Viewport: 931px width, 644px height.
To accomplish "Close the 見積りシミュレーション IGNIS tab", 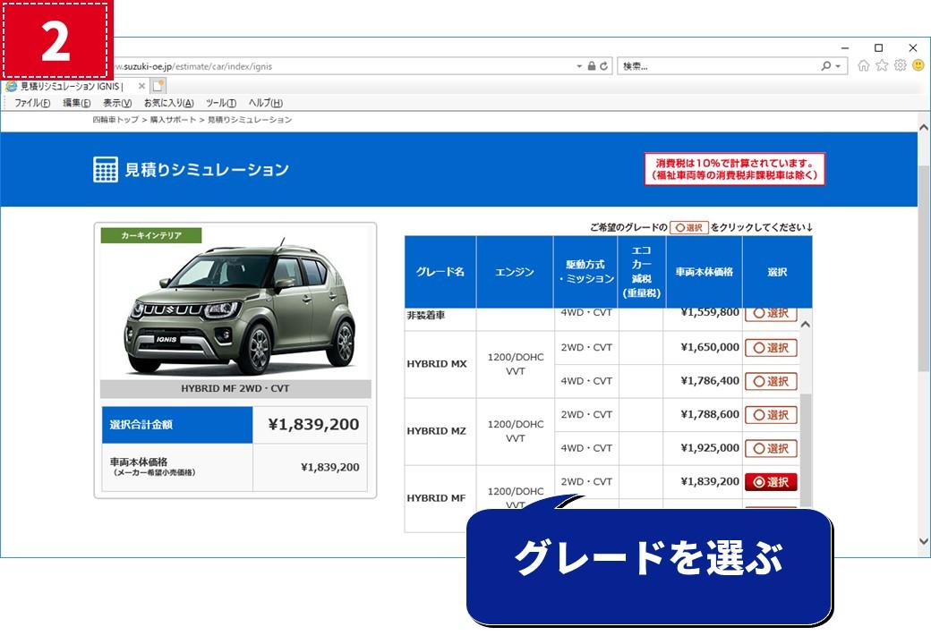I will (x=141, y=86).
